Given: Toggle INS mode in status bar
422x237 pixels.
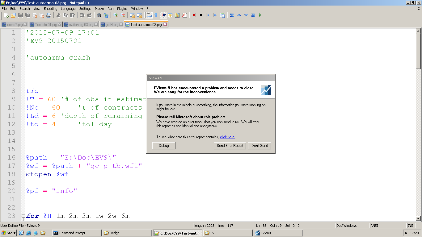Looking at the screenshot, I should coord(410,226).
